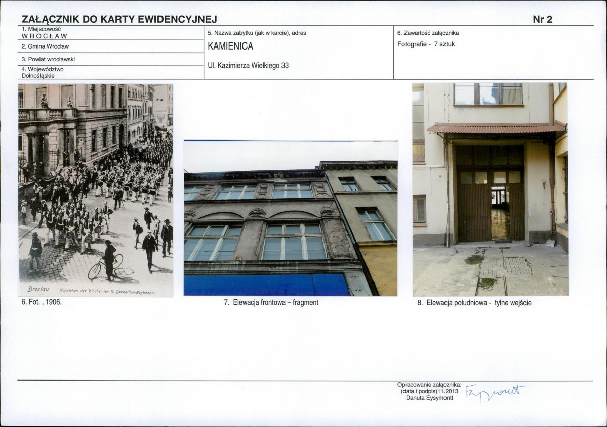Click the 1906 Breslau postcard photograph
The image size is (607, 427).
pyautogui.click(x=96, y=190)
